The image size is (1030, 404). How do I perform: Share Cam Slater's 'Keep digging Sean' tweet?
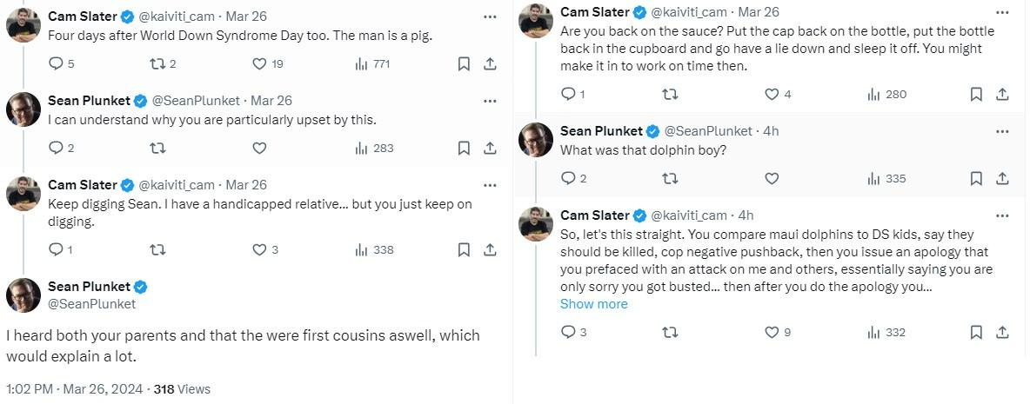click(x=490, y=249)
